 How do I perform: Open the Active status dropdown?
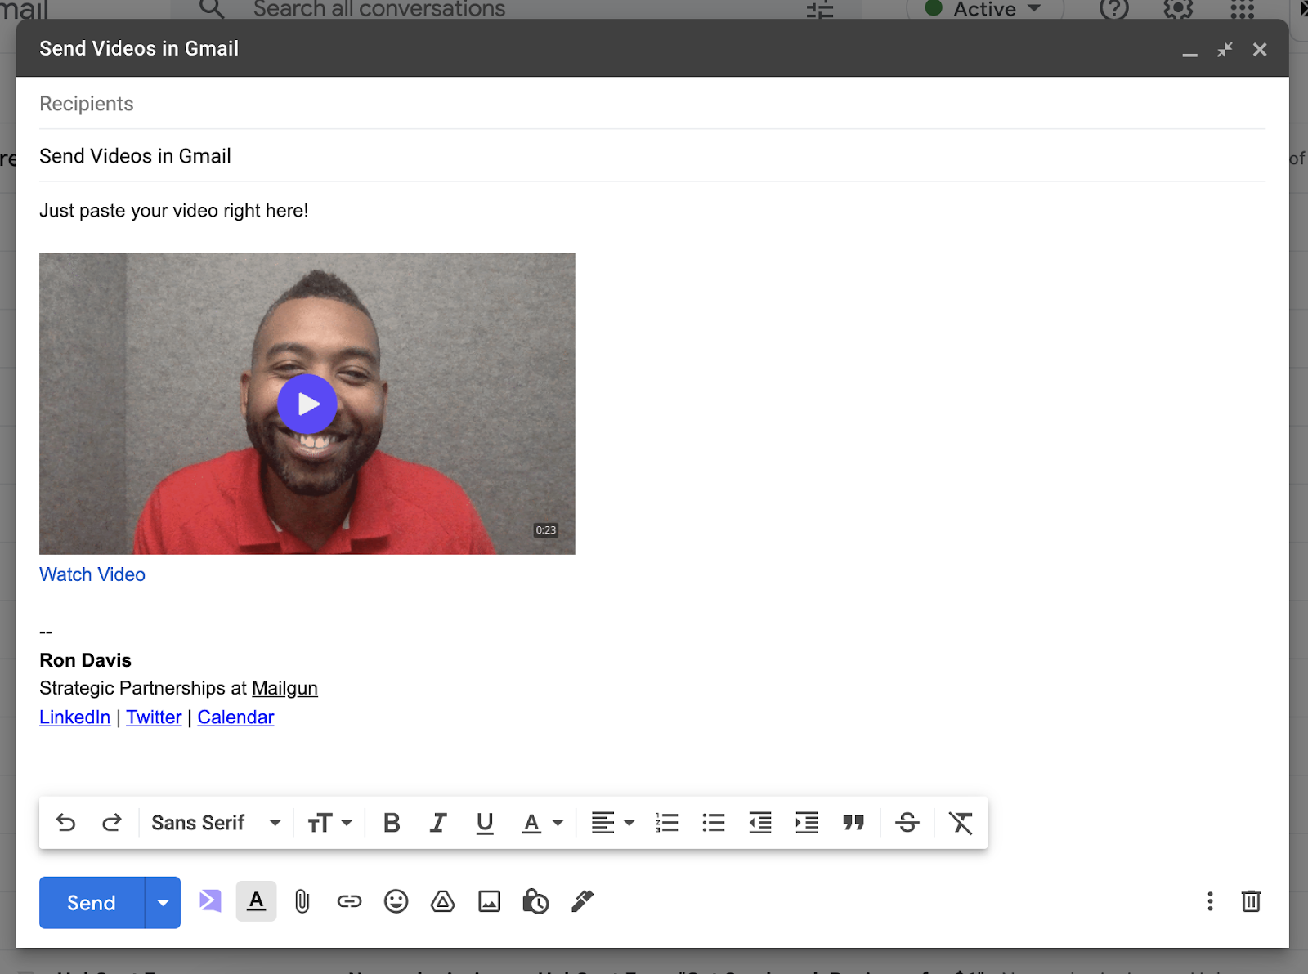pos(985,9)
